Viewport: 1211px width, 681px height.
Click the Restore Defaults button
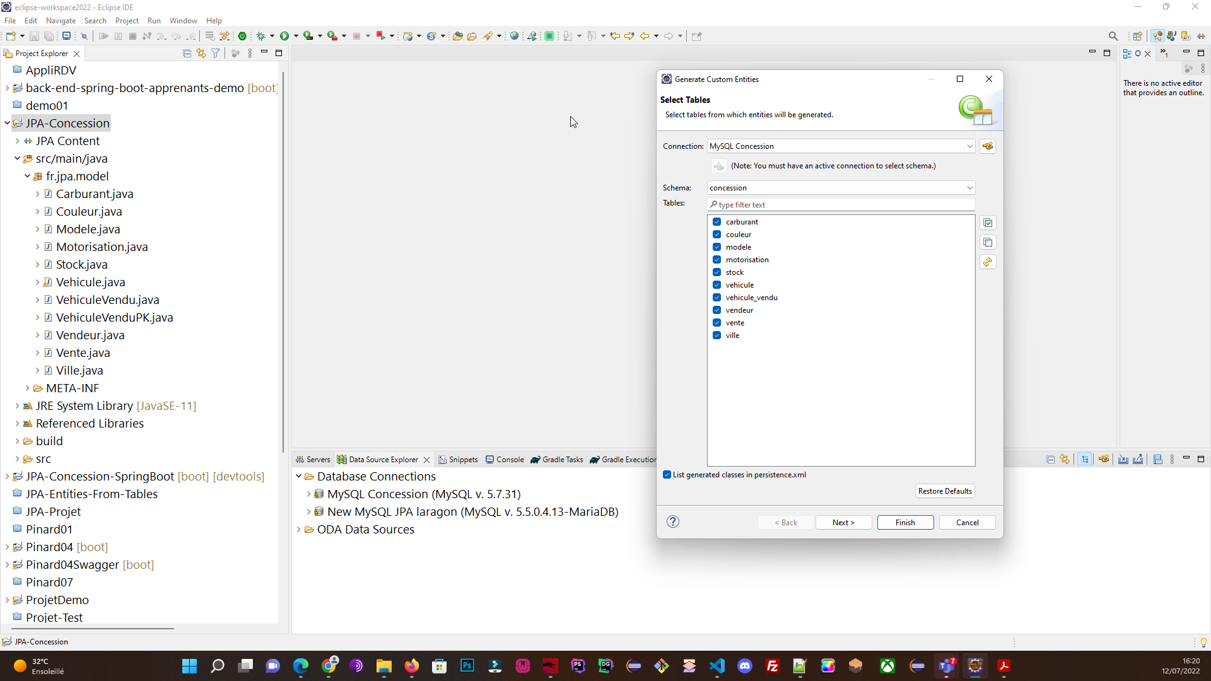pyautogui.click(x=944, y=491)
